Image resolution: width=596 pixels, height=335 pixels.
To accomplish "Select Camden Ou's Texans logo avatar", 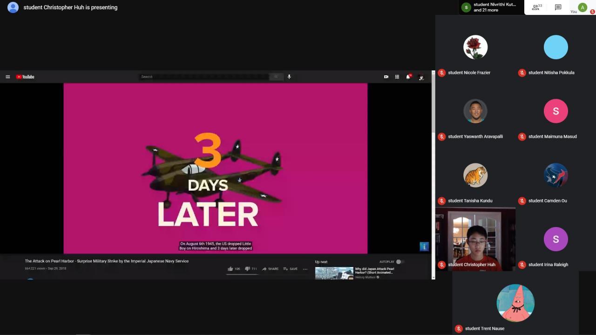I will click(x=556, y=175).
